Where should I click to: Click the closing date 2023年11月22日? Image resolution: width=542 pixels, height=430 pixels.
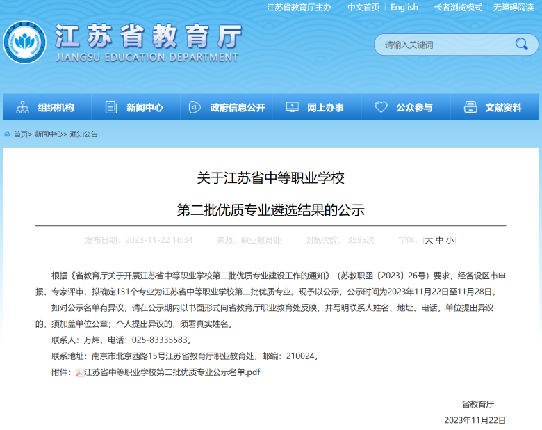475,420
